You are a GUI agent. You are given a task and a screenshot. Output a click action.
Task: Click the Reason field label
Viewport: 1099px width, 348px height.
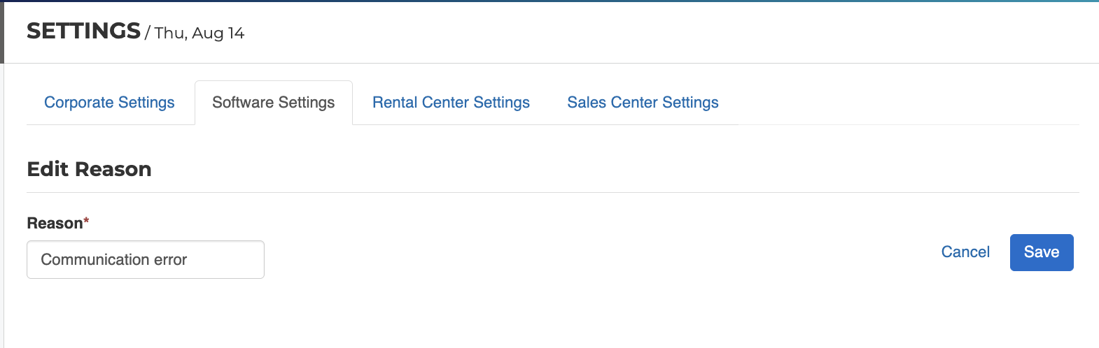(x=55, y=224)
